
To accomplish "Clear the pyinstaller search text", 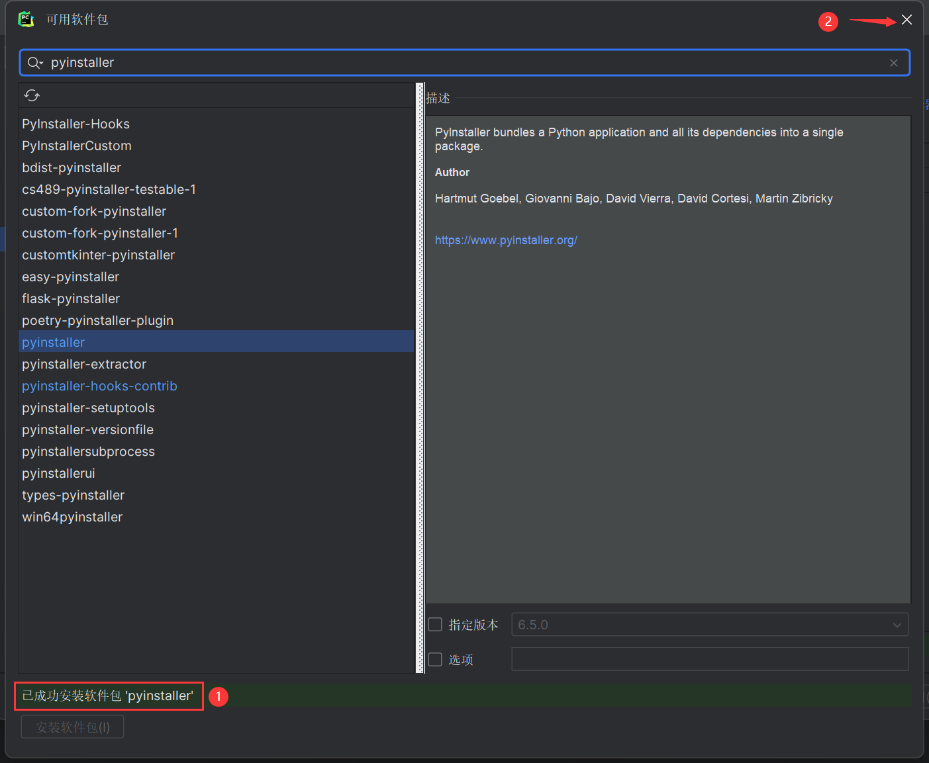I will click(894, 63).
